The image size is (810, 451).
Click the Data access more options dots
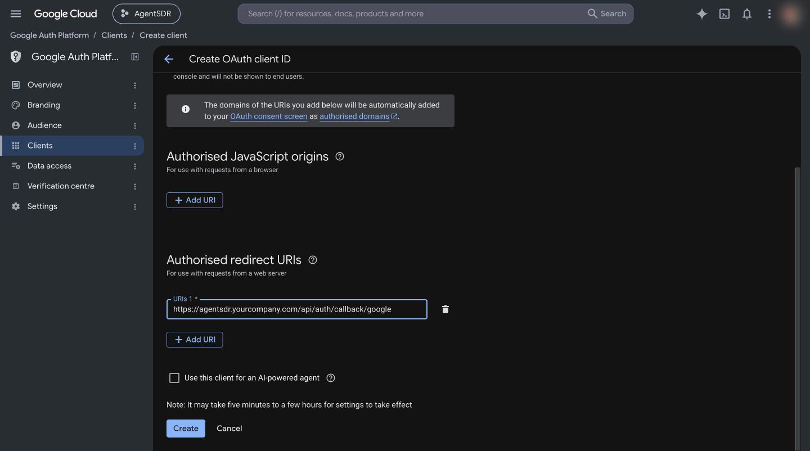click(135, 166)
